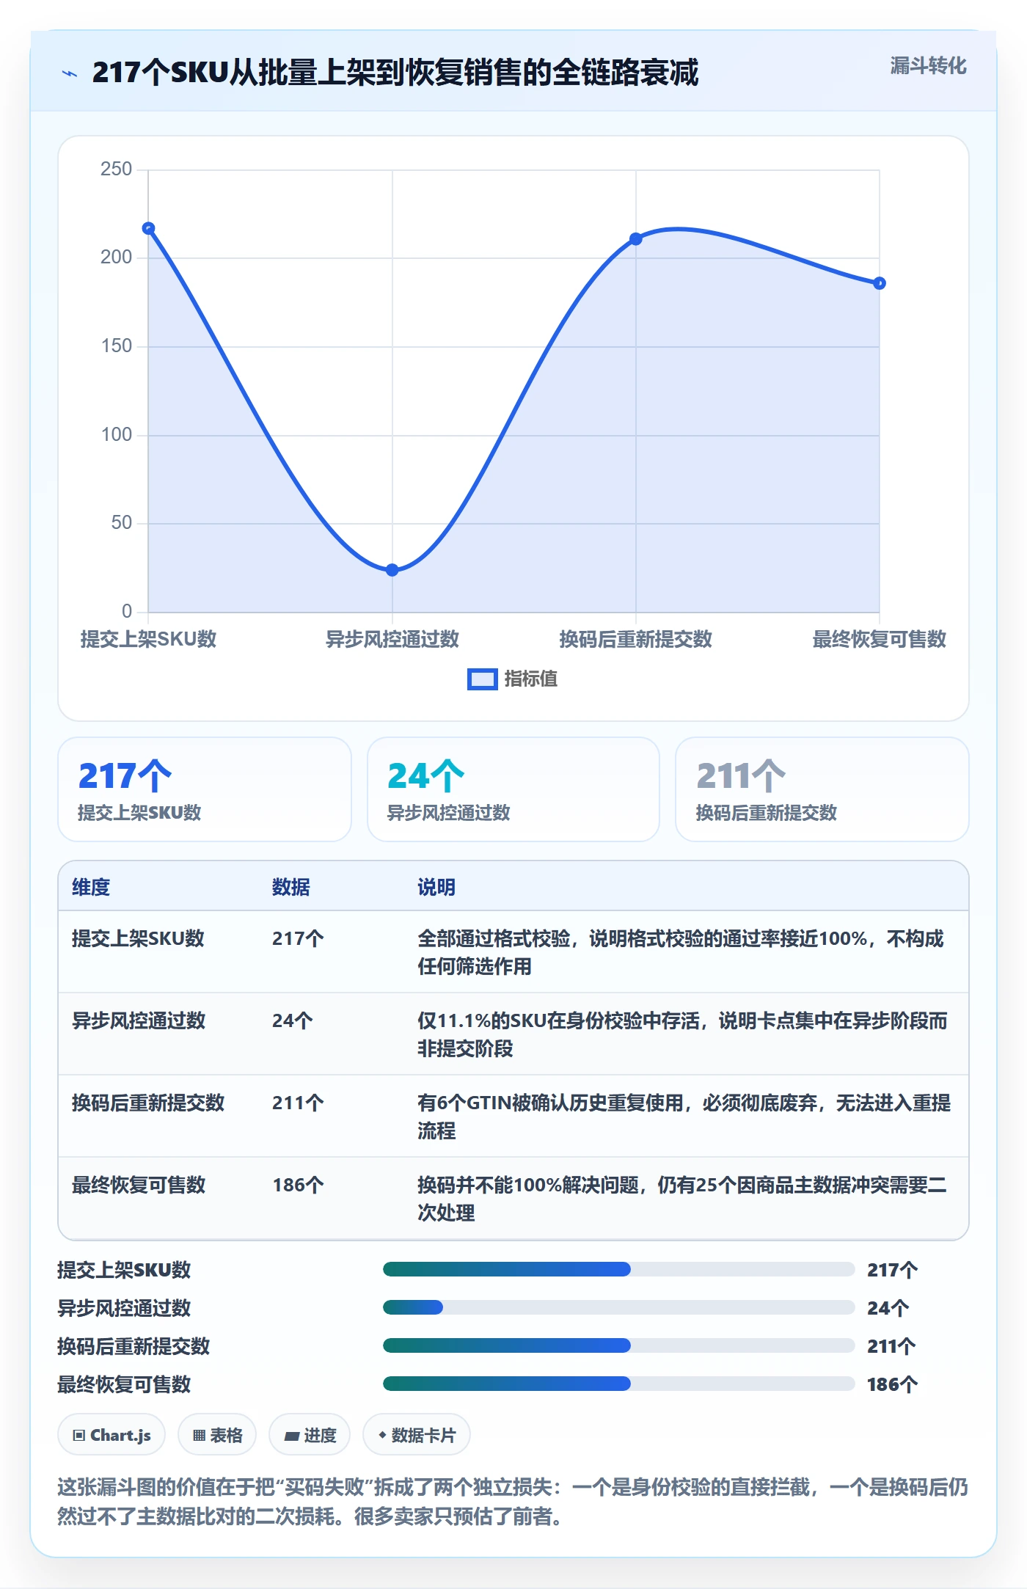Click the 仅11.1%的SKU description cell

coord(683,1034)
